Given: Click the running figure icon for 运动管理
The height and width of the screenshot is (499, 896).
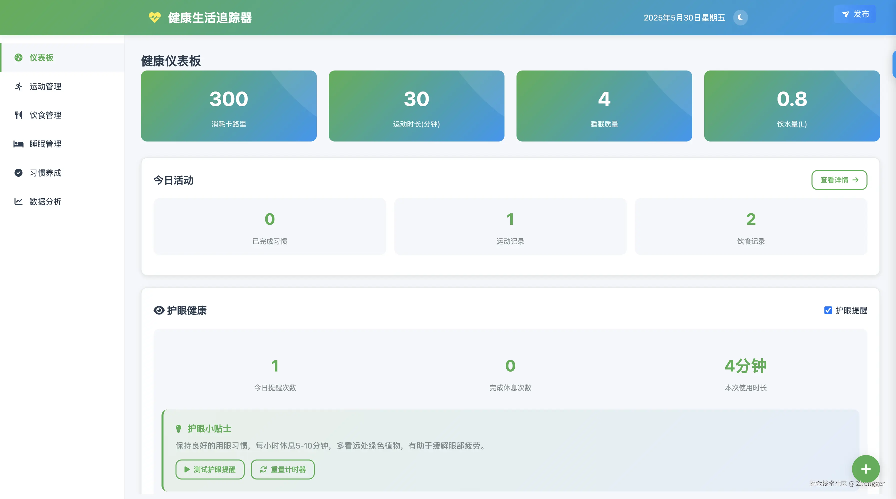Looking at the screenshot, I should [18, 86].
